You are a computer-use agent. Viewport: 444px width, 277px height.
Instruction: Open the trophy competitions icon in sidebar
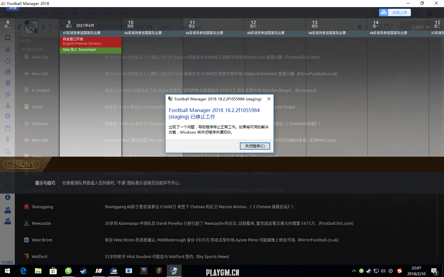[x=8, y=139]
